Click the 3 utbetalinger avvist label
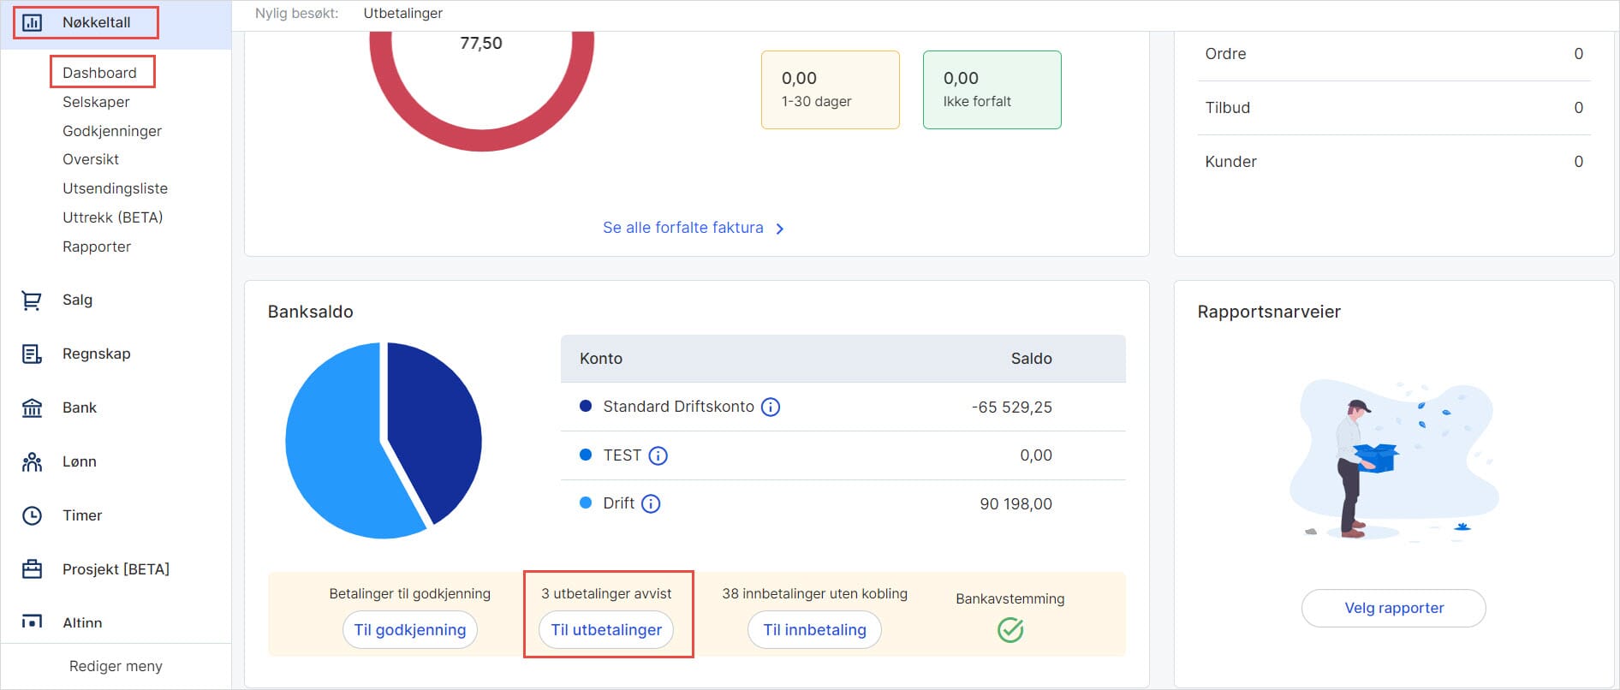Image resolution: width=1620 pixels, height=690 pixels. click(606, 593)
